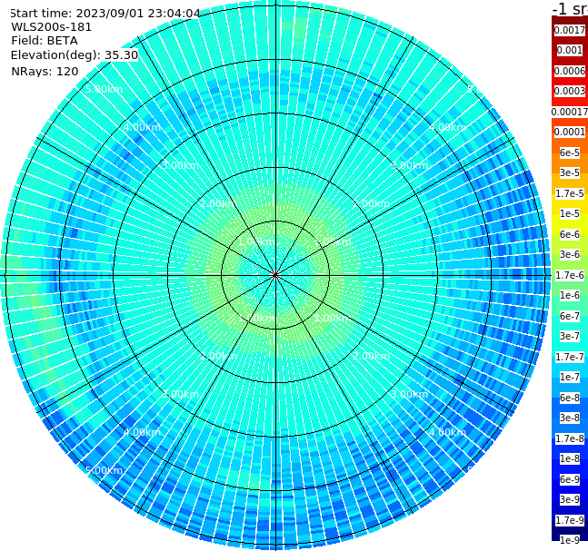
Task: Click the 6e-8 colorbar label
Action: [x=570, y=398]
